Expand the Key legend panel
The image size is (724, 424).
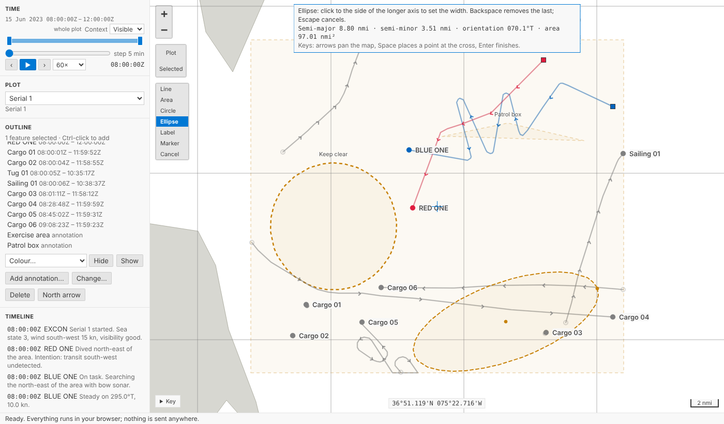point(168,401)
